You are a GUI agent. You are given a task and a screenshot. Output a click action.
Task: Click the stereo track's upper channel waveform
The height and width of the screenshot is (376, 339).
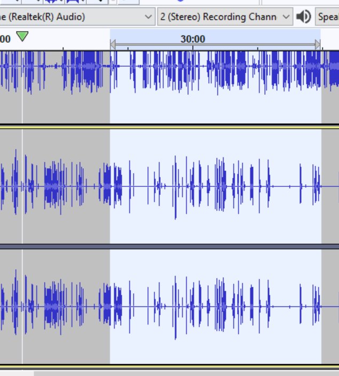tap(170, 186)
